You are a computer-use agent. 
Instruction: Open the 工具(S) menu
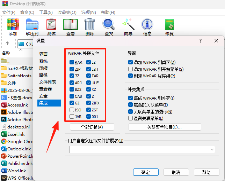tap(46, 13)
